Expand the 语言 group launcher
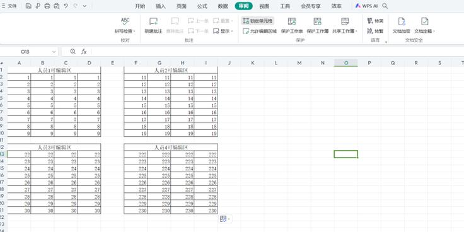The width and height of the screenshot is (464, 232). (386, 42)
